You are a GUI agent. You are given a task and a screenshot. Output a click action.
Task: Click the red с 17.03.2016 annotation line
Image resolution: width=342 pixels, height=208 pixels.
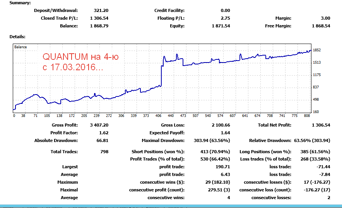tap(73, 67)
